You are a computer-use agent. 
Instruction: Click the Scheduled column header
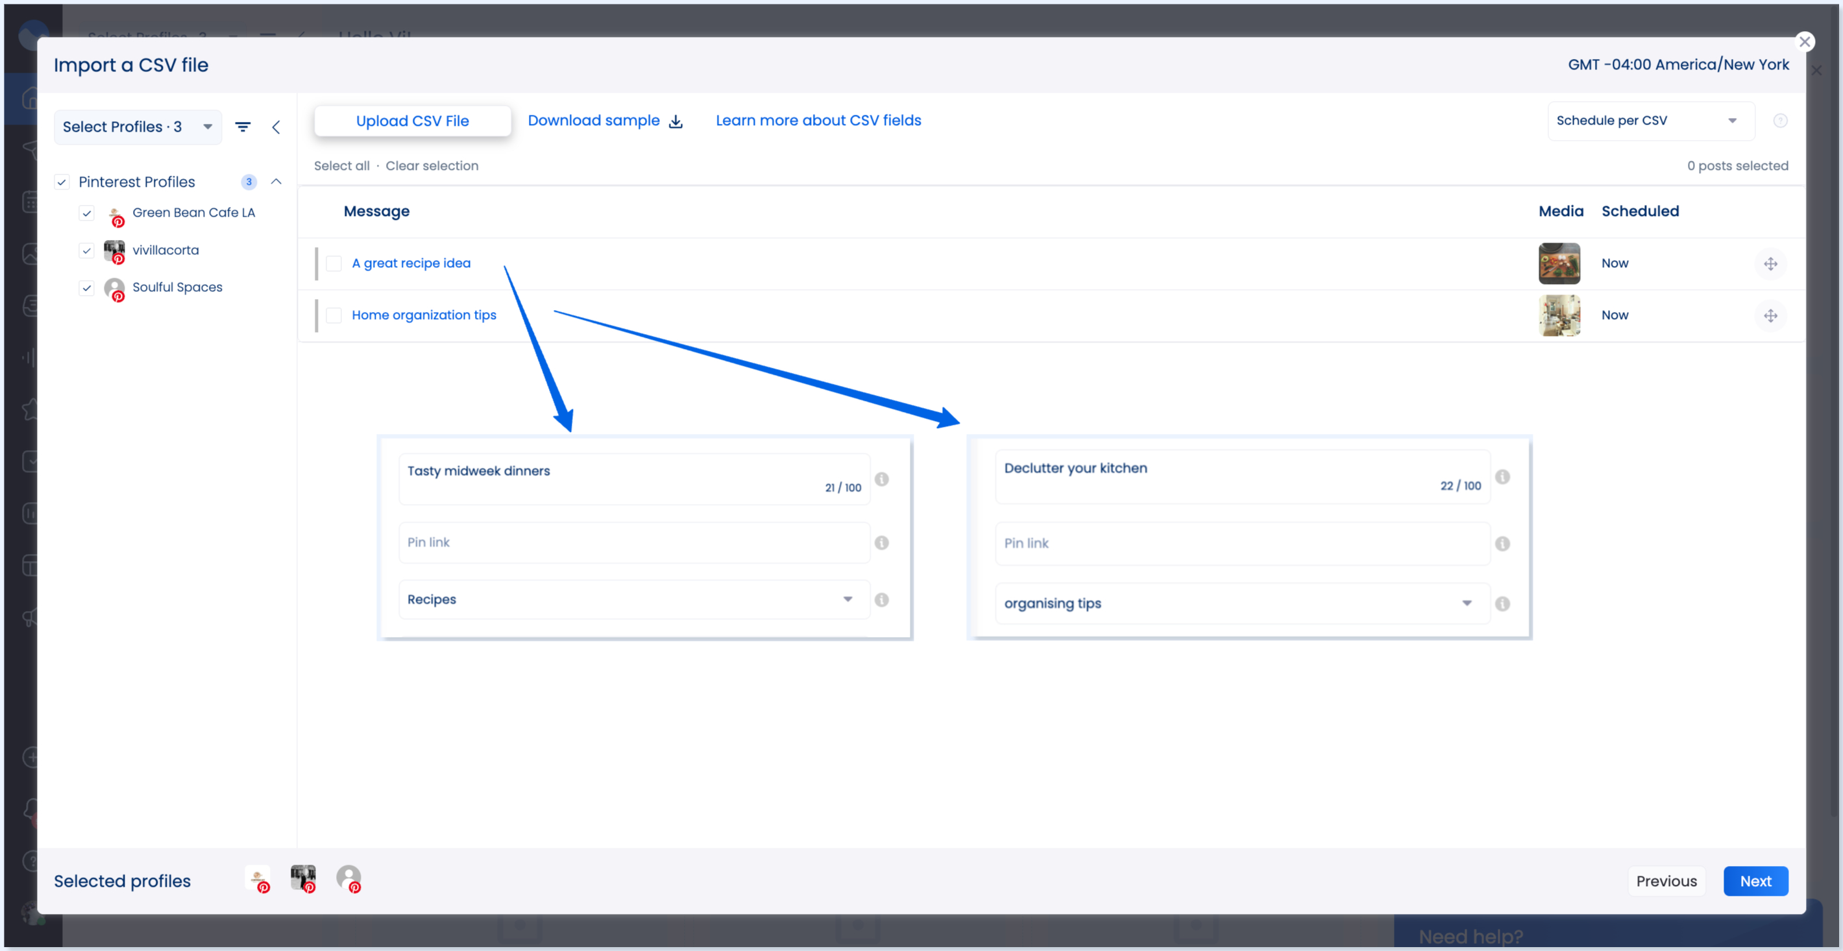(x=1640, y=211)
